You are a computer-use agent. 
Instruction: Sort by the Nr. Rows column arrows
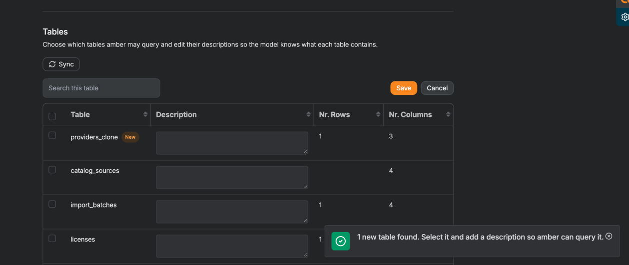click(x=378, y=114)
